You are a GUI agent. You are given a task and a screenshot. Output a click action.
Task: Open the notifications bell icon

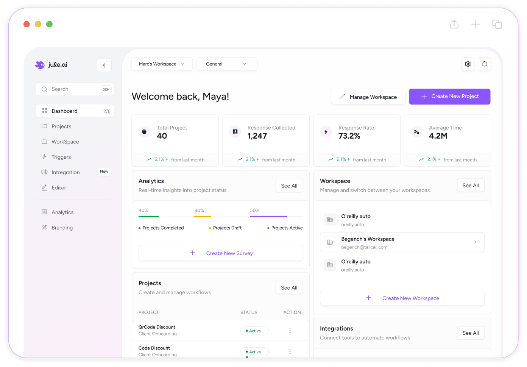(x=484, y=64)
